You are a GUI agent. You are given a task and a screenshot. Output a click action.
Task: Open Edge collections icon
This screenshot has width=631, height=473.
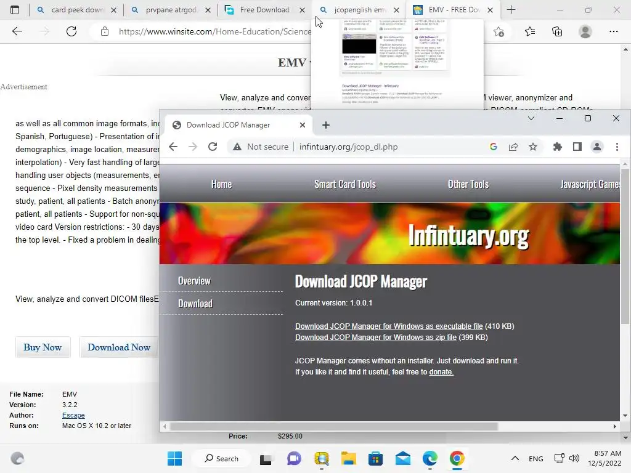pyautogui.click(x=557, y=31)
